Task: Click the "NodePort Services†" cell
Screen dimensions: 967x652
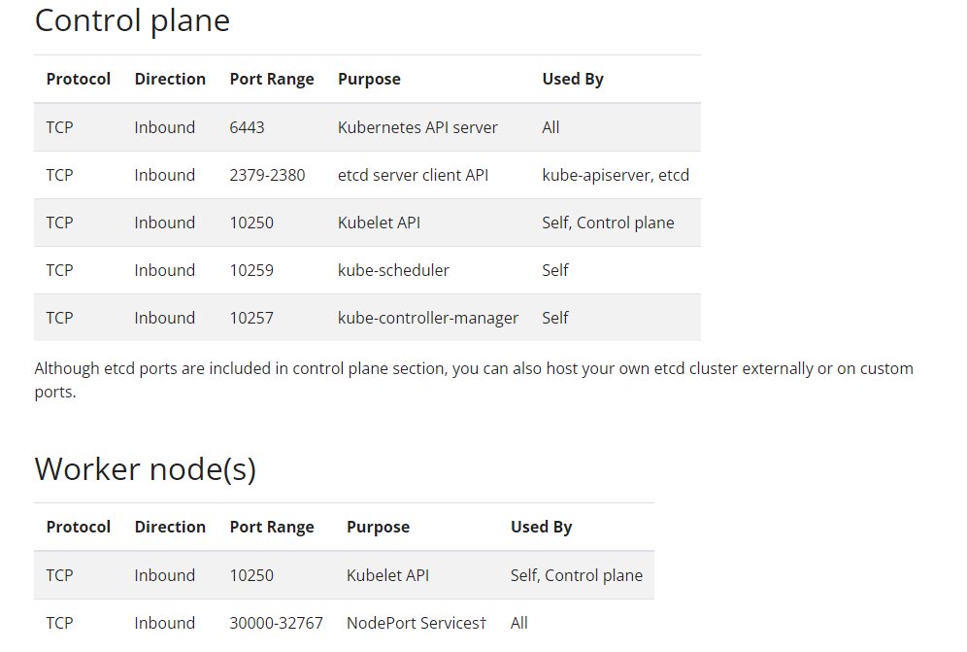Action: click(417, 623)
